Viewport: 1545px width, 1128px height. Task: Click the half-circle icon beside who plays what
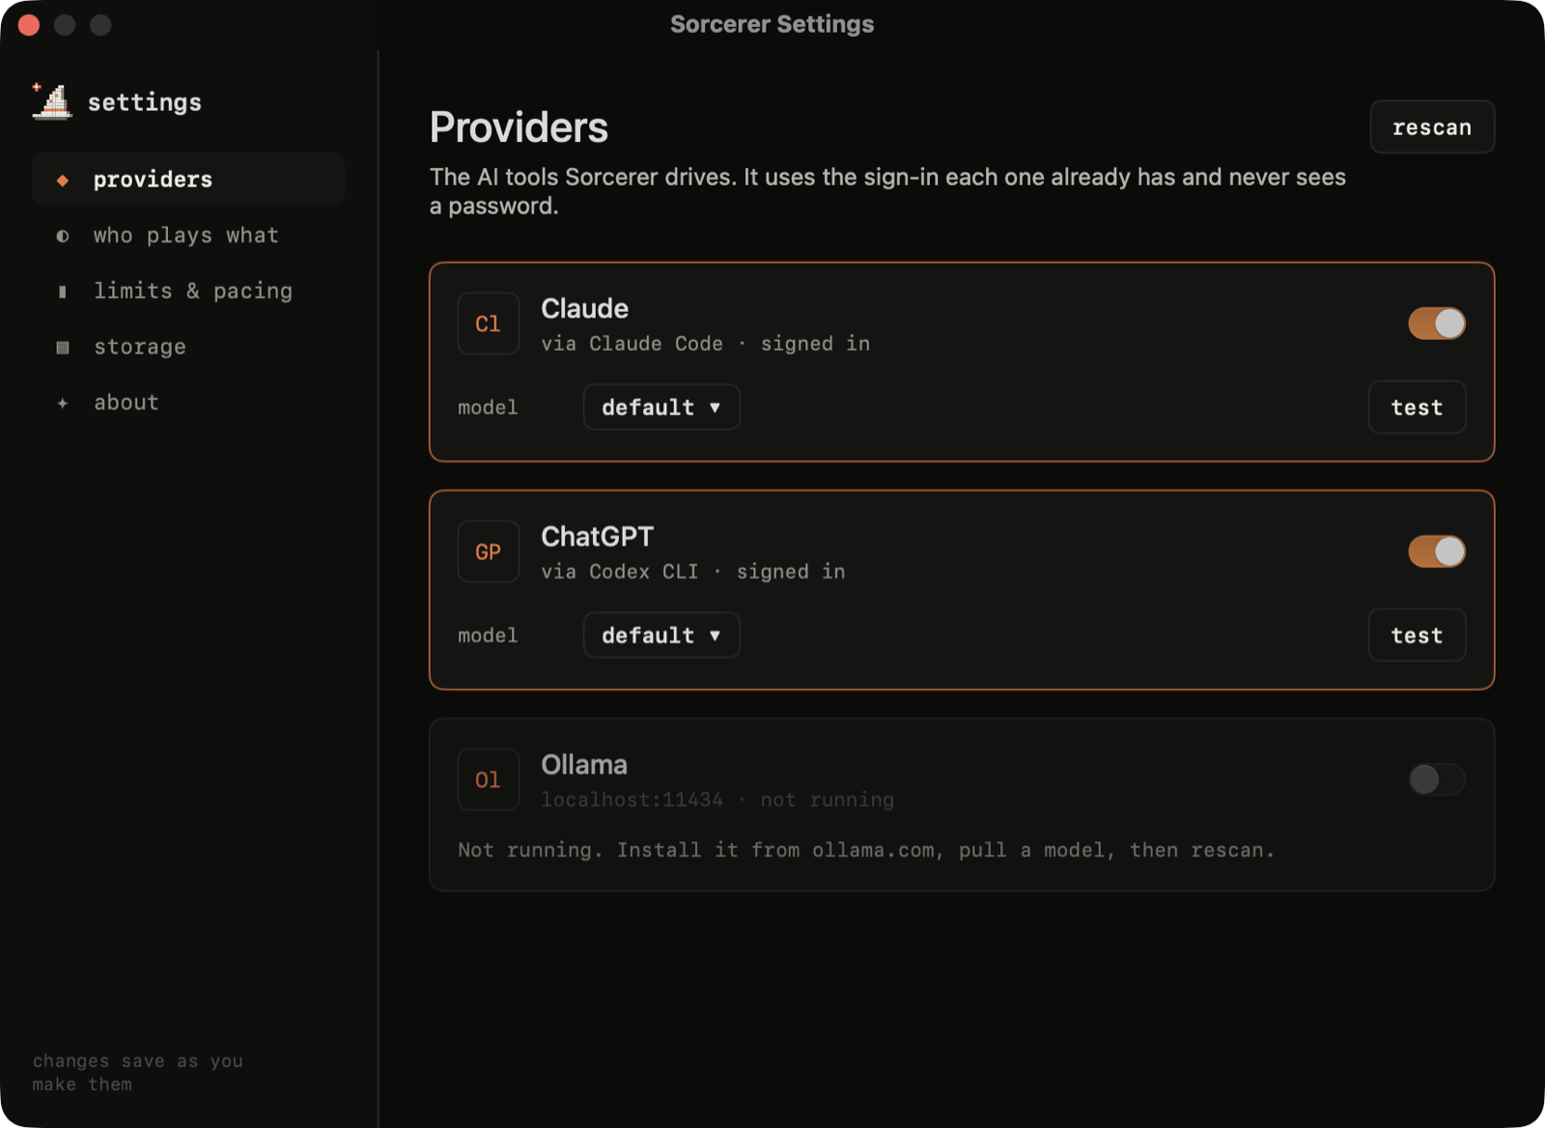(x=63, y=236)
